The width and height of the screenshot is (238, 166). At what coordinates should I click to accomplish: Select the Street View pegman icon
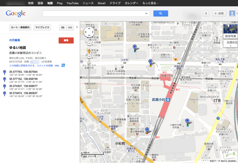pos(89,51)
